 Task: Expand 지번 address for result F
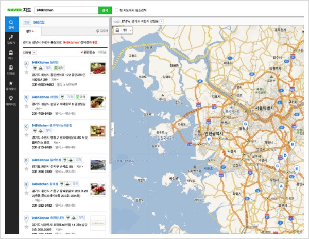click(59, 230)
